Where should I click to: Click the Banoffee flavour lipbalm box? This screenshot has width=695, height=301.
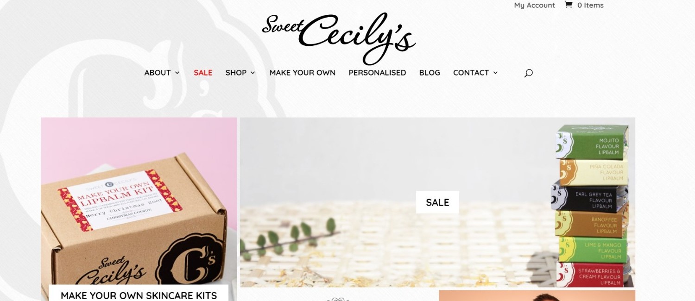pyautogui.click(x=591, y=224)
